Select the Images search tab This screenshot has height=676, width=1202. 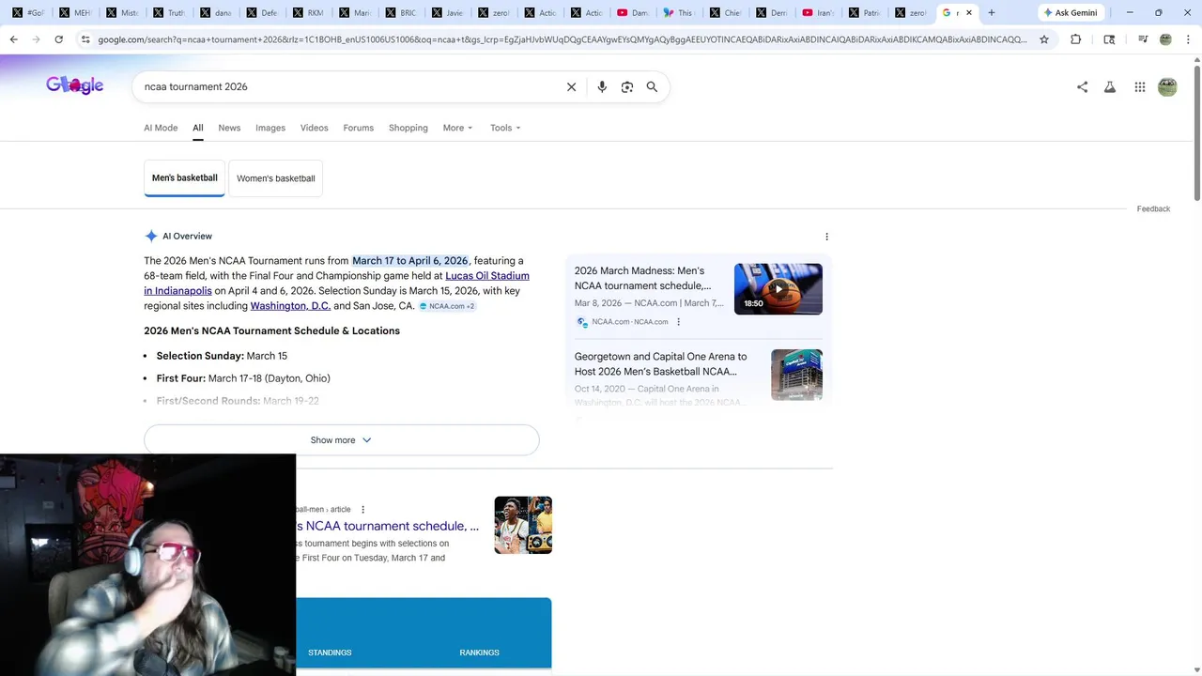270,128
